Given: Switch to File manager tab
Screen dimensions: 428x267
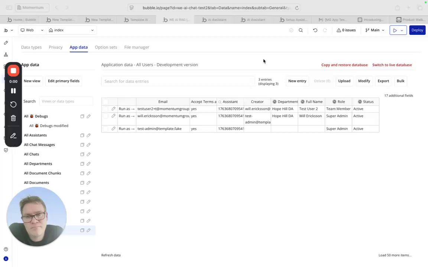Looking at the screenshot, I should (136, 47).
